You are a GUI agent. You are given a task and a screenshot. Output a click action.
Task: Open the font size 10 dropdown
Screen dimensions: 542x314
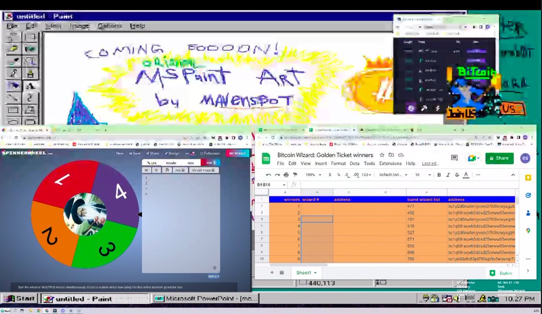tap(422, 175)
